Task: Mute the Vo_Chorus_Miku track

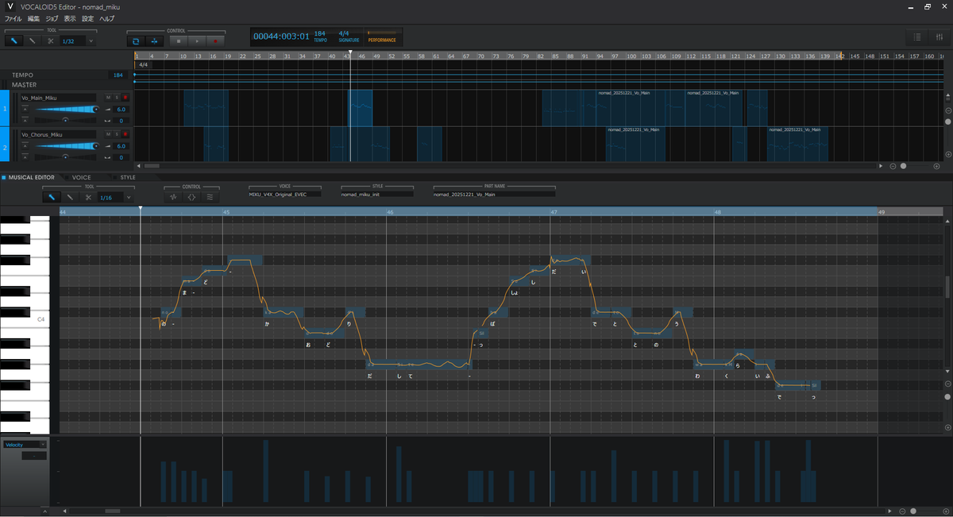Action: point(108,135)
